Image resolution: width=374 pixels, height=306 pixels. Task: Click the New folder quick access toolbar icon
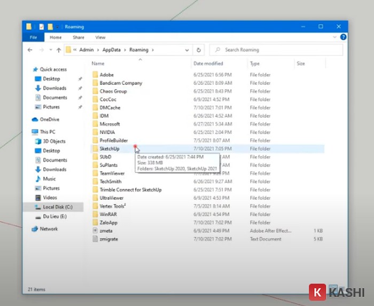50,27
